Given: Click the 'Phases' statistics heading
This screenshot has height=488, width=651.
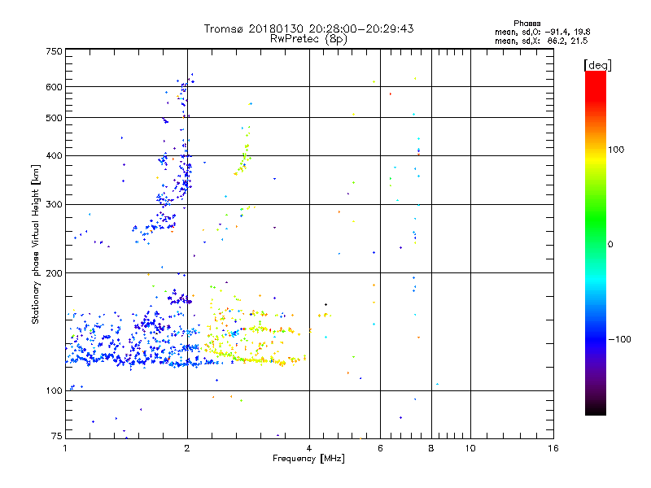Looking at the screenshot, I should click(526, 24).
